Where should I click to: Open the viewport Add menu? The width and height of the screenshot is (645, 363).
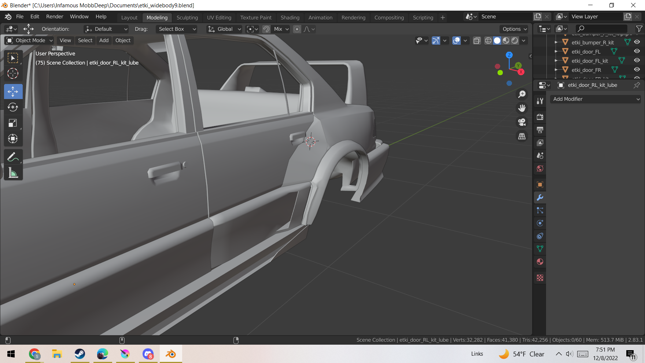104,40
